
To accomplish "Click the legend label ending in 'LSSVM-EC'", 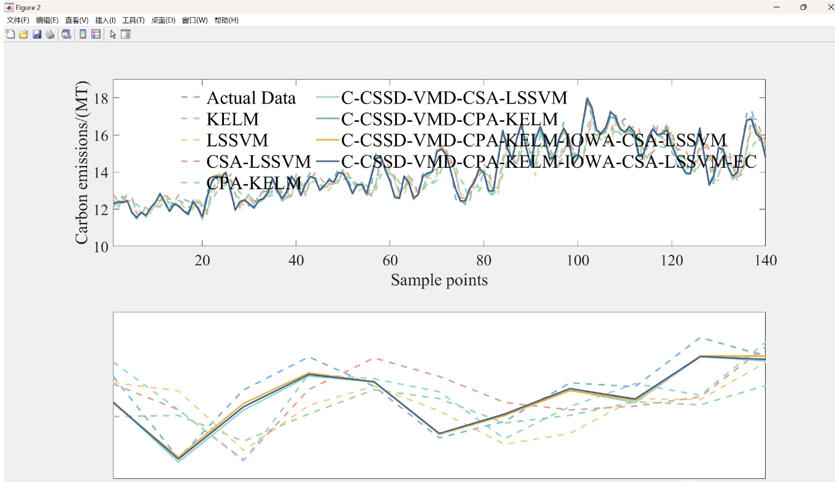I will tap(549, 162).
